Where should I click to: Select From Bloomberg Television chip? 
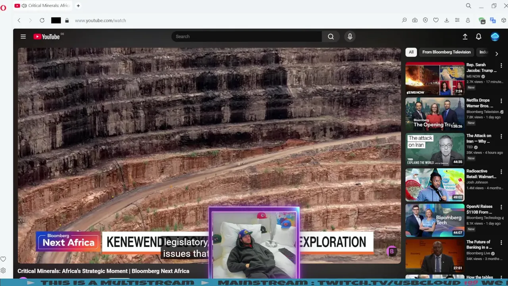point(446,52)
